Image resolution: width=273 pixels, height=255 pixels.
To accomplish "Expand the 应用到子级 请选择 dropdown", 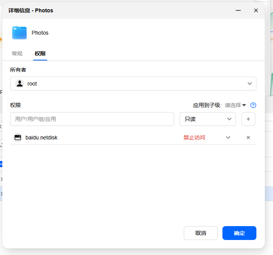I will coord(235,105).
